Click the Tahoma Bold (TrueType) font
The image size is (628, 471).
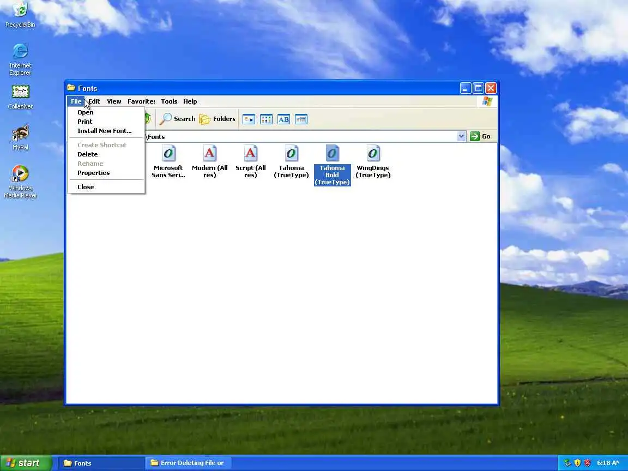pyautogui.click(x=332, y=165)
